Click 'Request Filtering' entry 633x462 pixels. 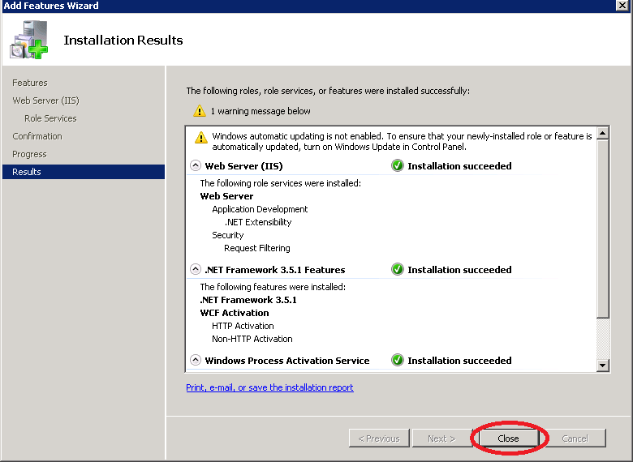tap(257, 248)
